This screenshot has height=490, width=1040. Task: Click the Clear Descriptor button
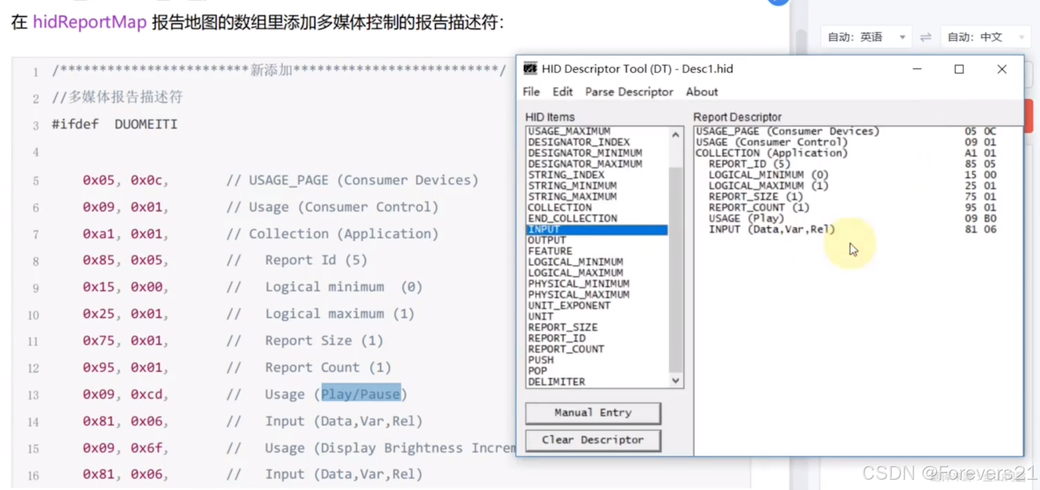(x=592, y=440)
